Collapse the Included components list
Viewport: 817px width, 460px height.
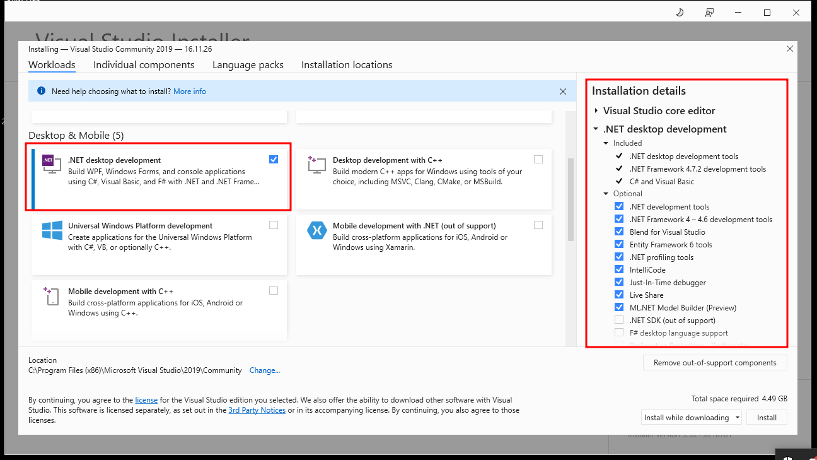(606, 143)
